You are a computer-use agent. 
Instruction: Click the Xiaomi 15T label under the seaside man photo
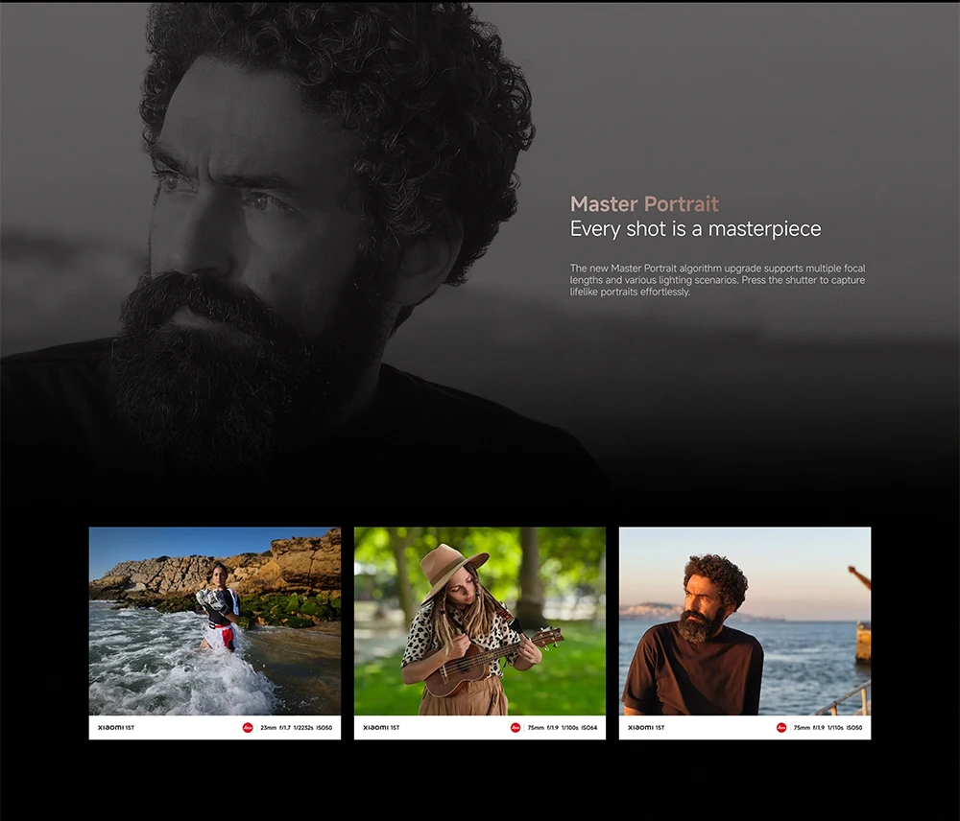click(646, 727)
